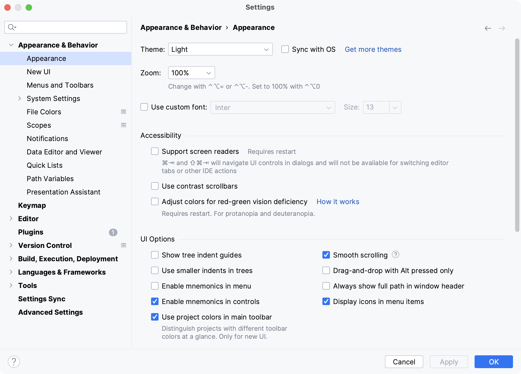Screen dimensions: 521x374
Task: Click the Plugins notification badge icon
Action: (113, 232)
